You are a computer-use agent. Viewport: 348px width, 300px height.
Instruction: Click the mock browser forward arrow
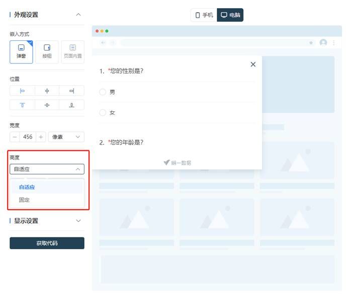[x=113, y=42]
